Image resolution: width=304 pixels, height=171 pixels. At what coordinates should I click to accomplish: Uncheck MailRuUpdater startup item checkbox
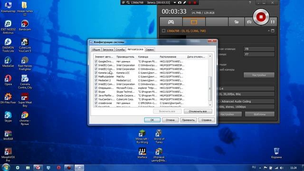[96, 76]
